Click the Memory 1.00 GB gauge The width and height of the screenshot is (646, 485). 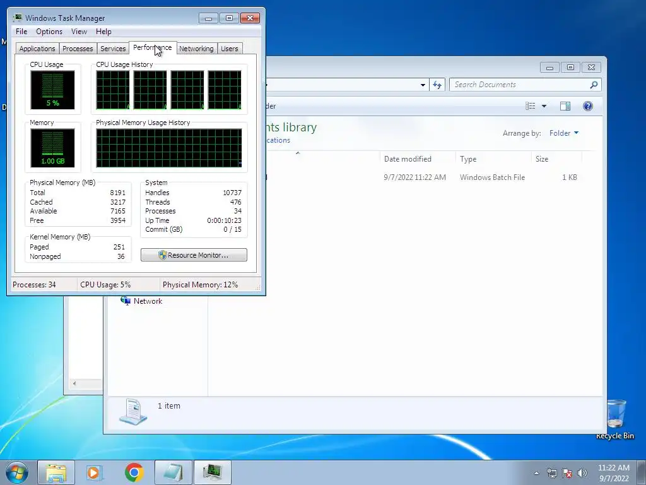point(52,148)
